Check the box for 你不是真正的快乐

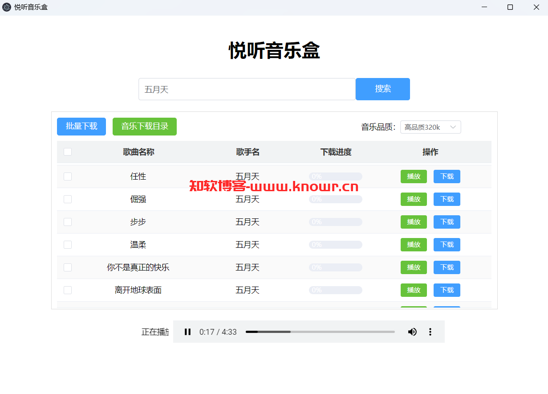pos(68,267)
